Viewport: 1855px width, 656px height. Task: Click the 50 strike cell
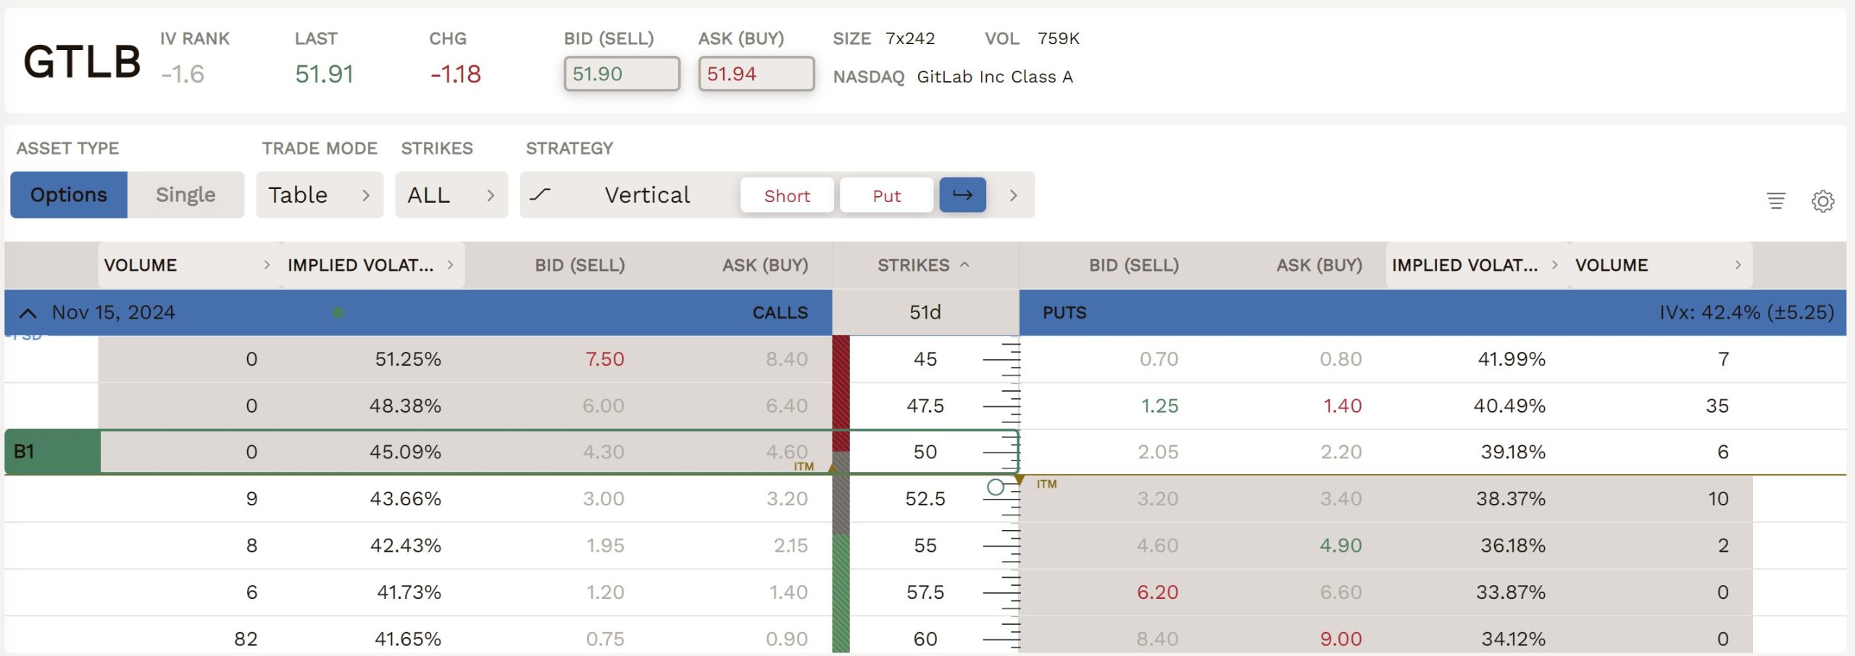click(x=925, y=452)
